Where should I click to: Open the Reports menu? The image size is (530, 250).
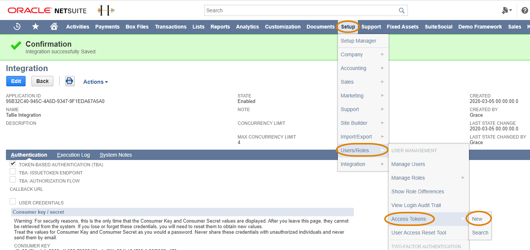tap(220, 27)
